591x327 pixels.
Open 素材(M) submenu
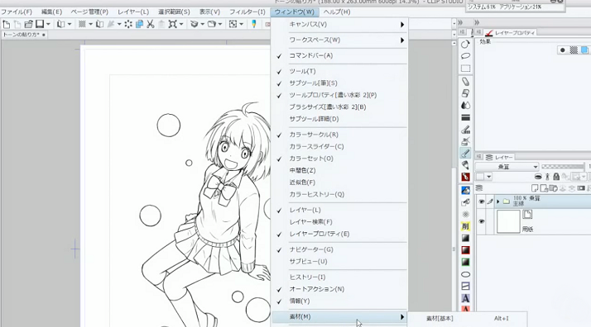pyautogui.click(x=339, y=317)
